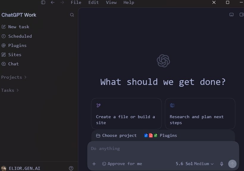The height and width of the screenshot is (171, 244).
Task: Expand the Projects section
Action: (x=14, y=77)
